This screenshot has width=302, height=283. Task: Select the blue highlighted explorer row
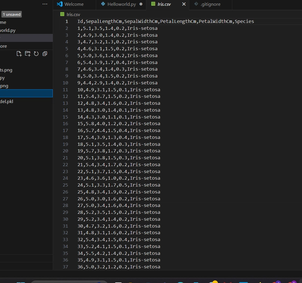[26, 93]
